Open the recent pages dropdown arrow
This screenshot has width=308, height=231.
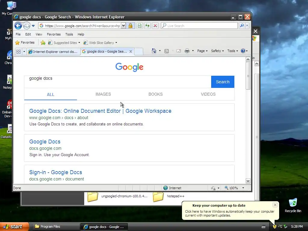(x=33, y=26)
